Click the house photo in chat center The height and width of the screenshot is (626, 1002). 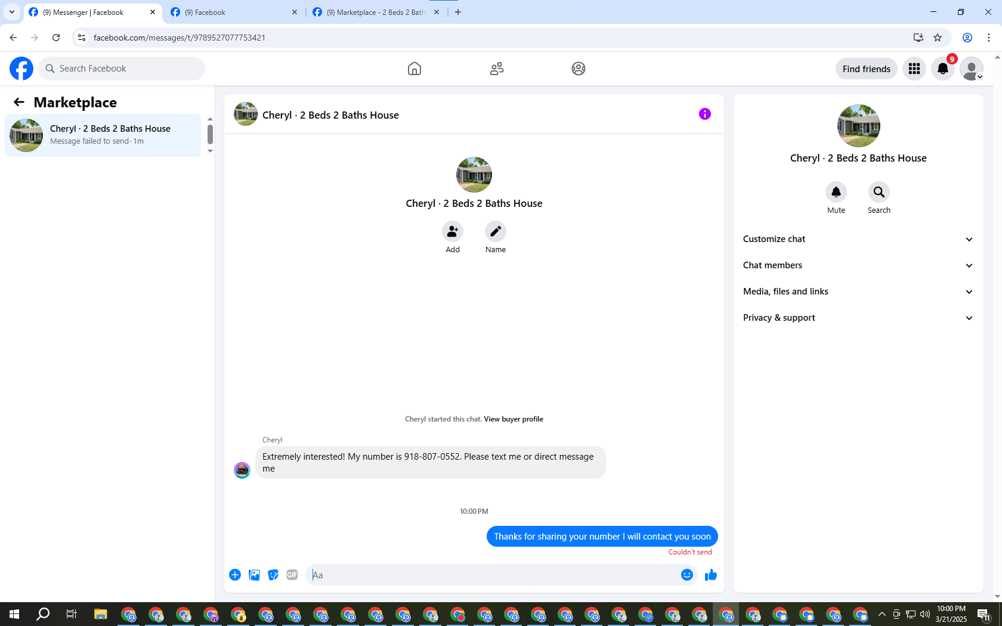pyautogui.click(x=474, y=175)
